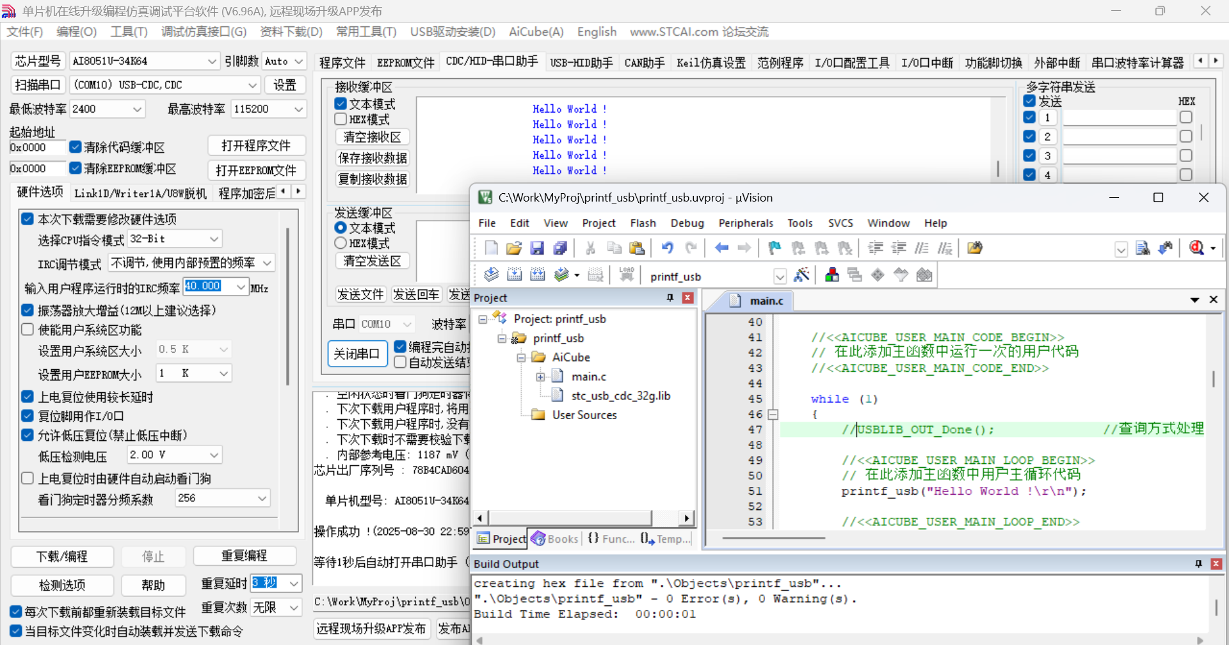Insert bookmark flag in µVision toolbar
This screenshot has height=645, width=1229.
(x=775, y=248)
